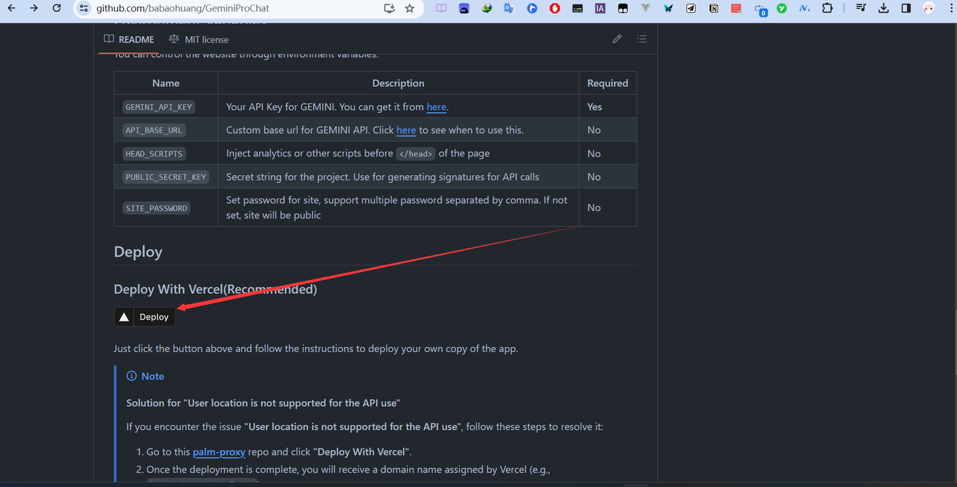Image resolution: width=957 pixels, height=487 pixels.
Task: Click the paper-plane extension icon
Action: coord(691,9)
